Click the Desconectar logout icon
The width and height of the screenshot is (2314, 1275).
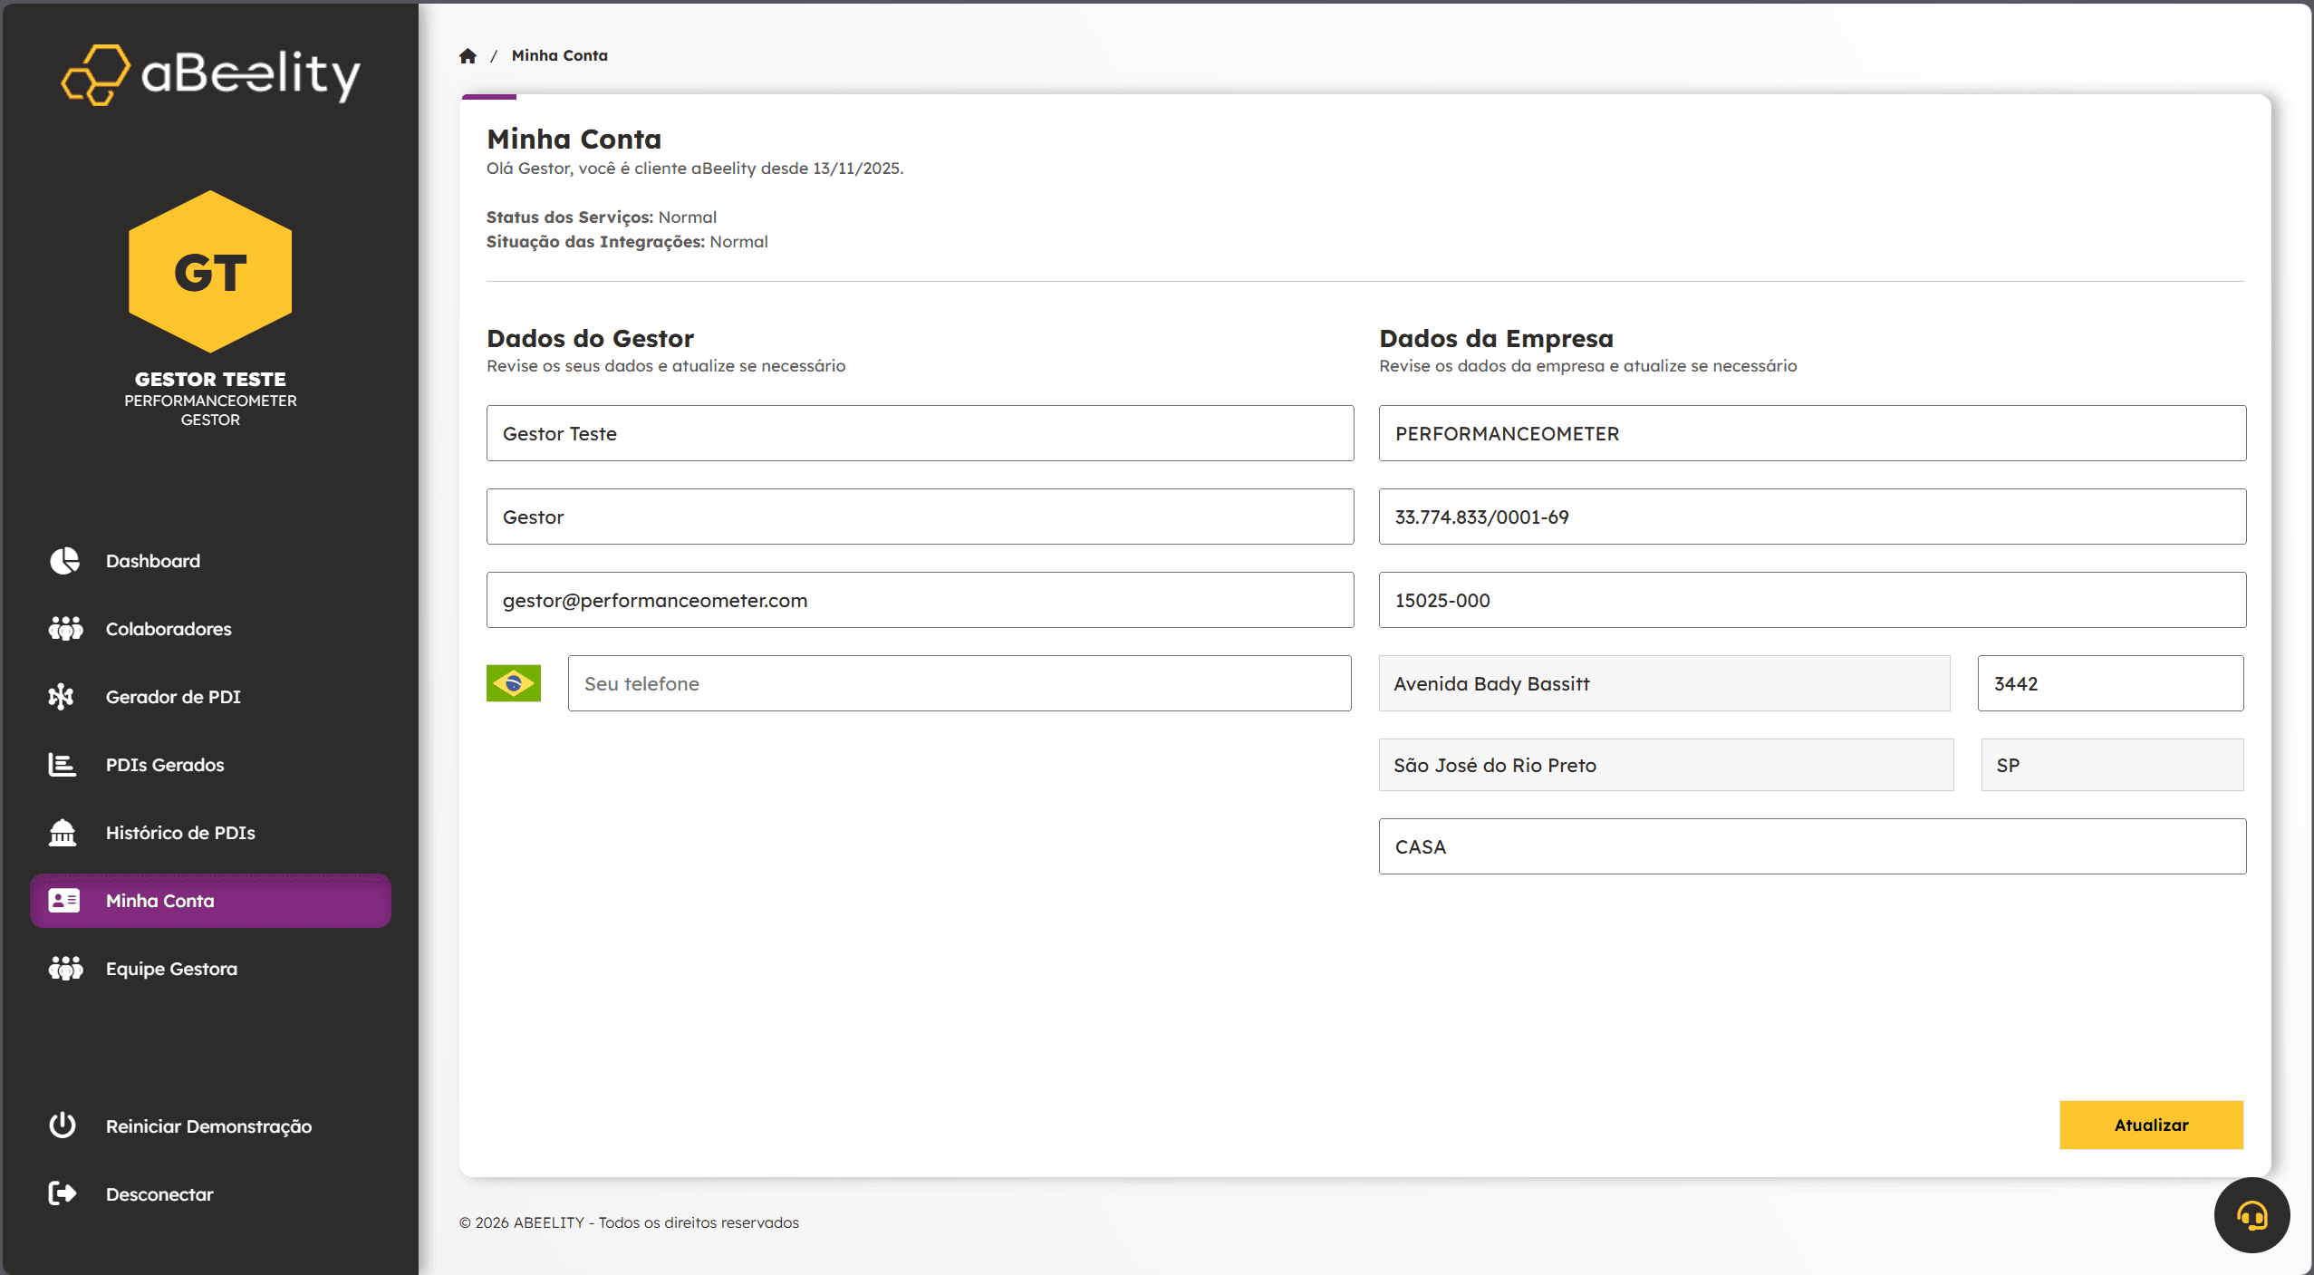(x=63, y=1193)
